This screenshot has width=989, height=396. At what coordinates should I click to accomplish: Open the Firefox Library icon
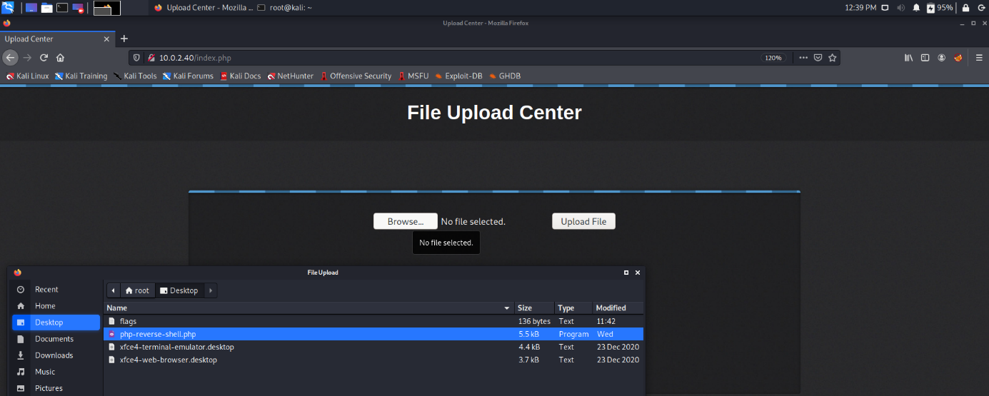click(909, 58)
